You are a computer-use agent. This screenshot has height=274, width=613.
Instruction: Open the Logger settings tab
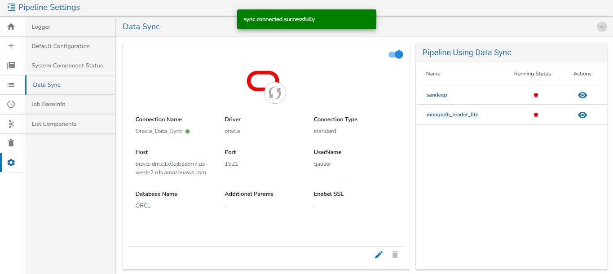point(41,27)
